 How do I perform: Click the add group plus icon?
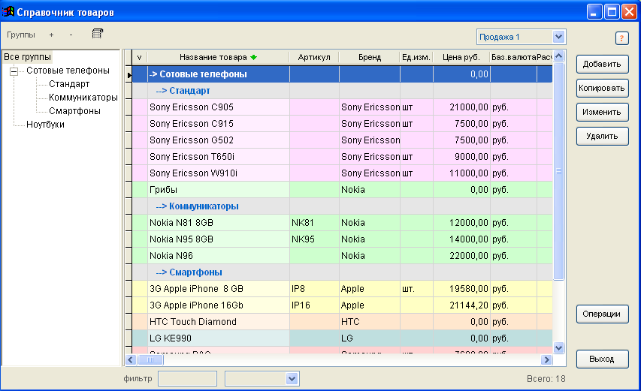click(x=51, y=35)
